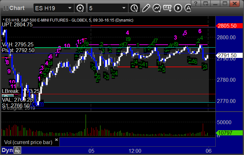Screen dimensions: 244x155
Task: Close the Vol (current price bar) pane
Action: tap(56, 140)
